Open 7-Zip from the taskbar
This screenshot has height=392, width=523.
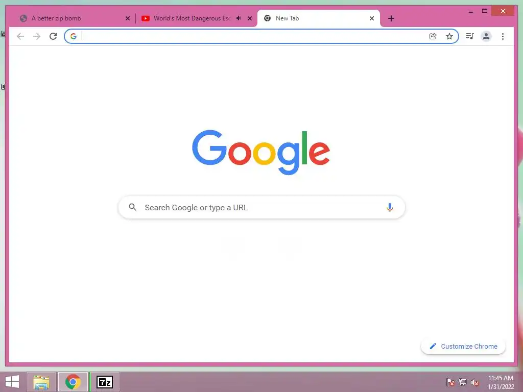(x=105, y=382)
